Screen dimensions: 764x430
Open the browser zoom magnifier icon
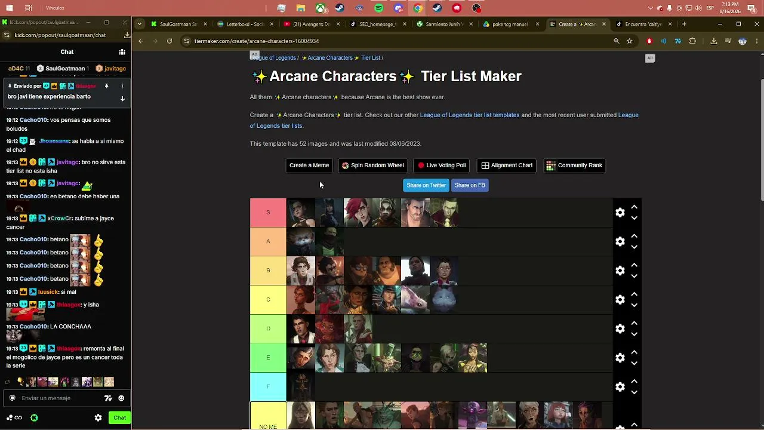[617, 41]
